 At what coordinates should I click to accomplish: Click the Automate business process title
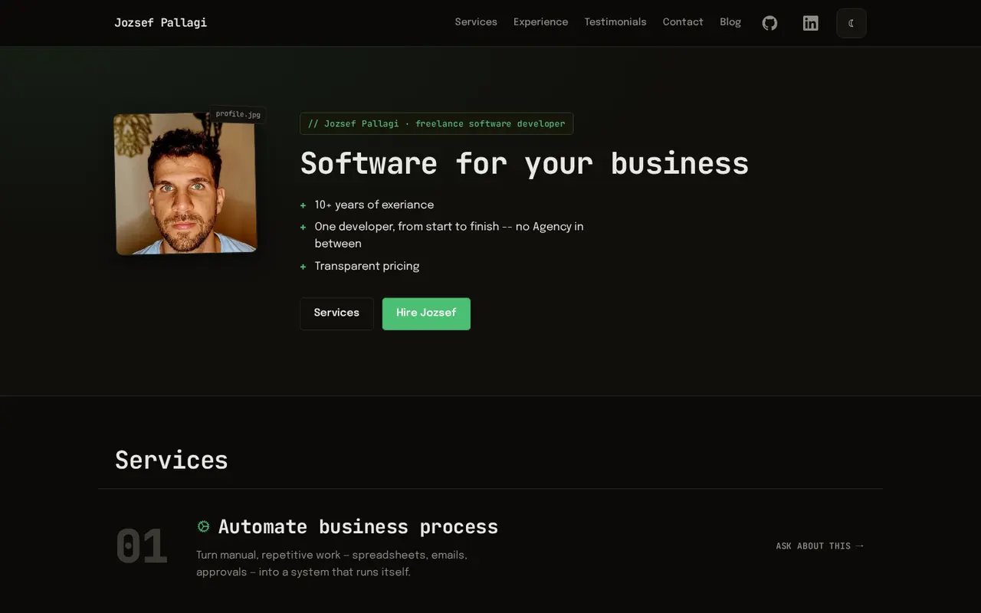358,526
